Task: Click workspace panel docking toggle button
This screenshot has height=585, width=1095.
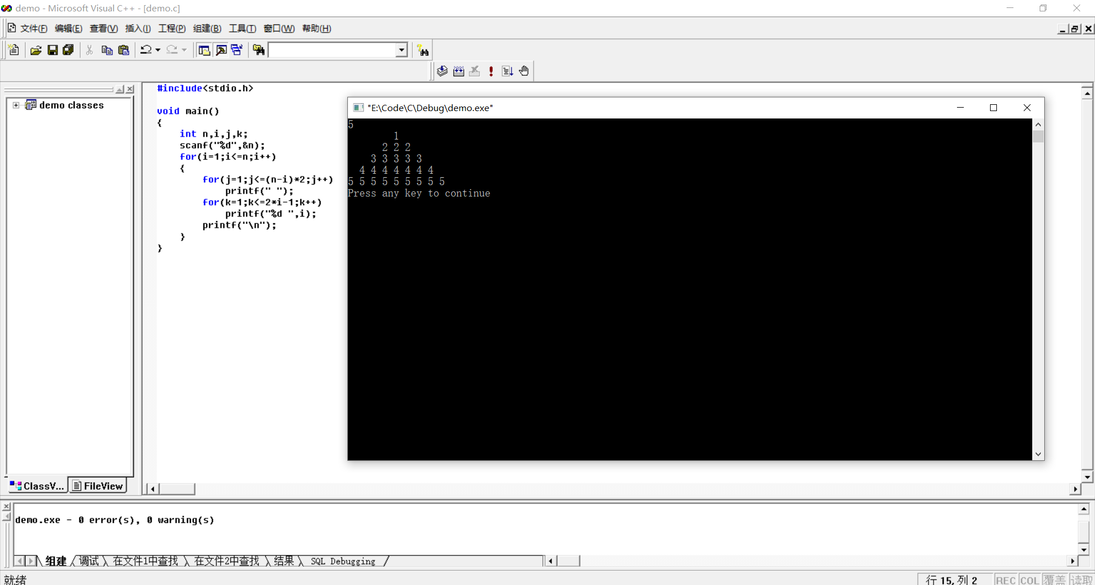Action: 120,89
